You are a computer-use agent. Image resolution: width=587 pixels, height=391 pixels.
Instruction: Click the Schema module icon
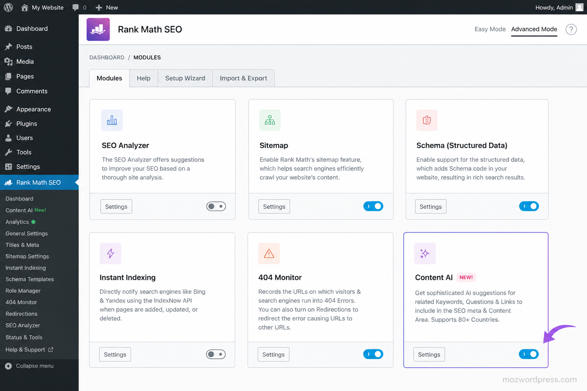427,120
